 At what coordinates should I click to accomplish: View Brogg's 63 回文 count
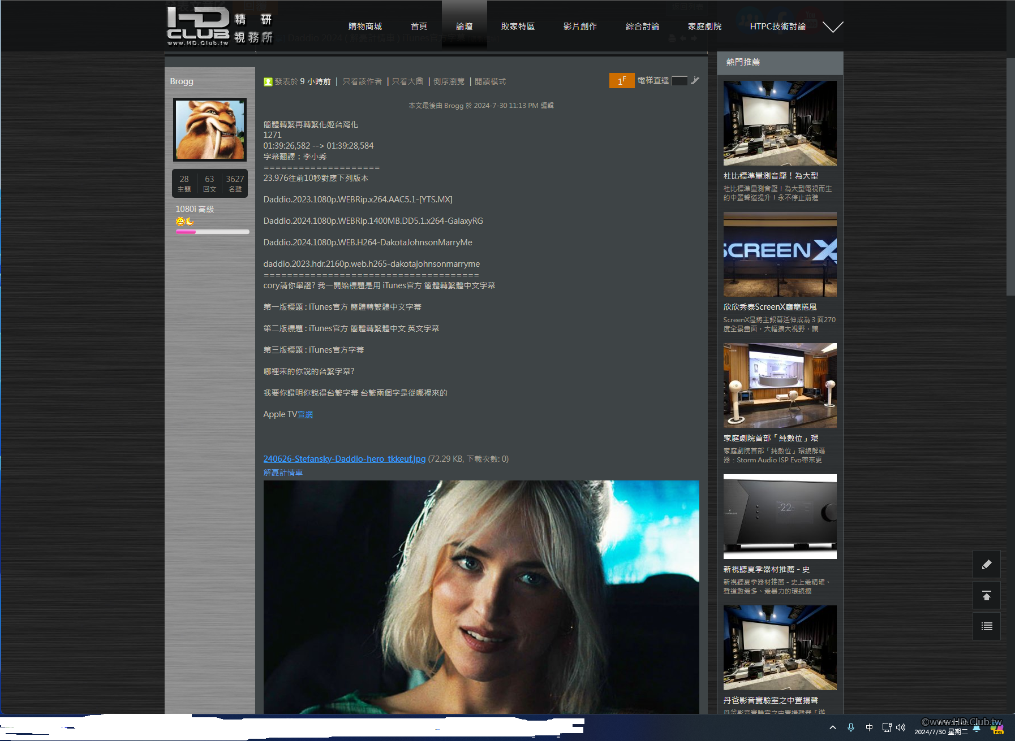click(x=209, y=183)
